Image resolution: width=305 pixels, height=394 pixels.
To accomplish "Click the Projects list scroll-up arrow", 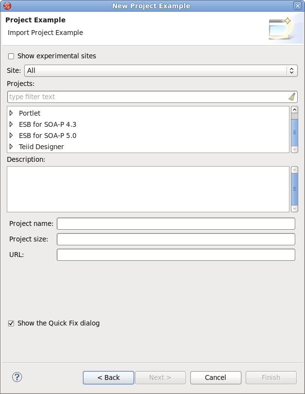I will (294, 110).
